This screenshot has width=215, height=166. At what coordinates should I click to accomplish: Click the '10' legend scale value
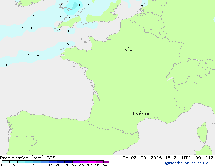pyautogui.click(x=42, y=165)
